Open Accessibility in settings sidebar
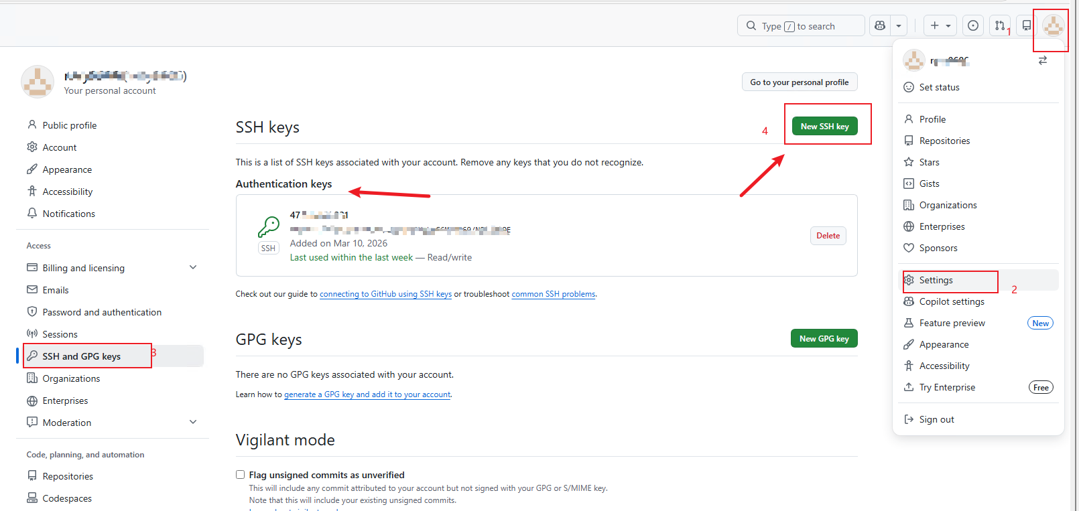The height and width of the screenshot is (511, 1079). click(113, 192)
